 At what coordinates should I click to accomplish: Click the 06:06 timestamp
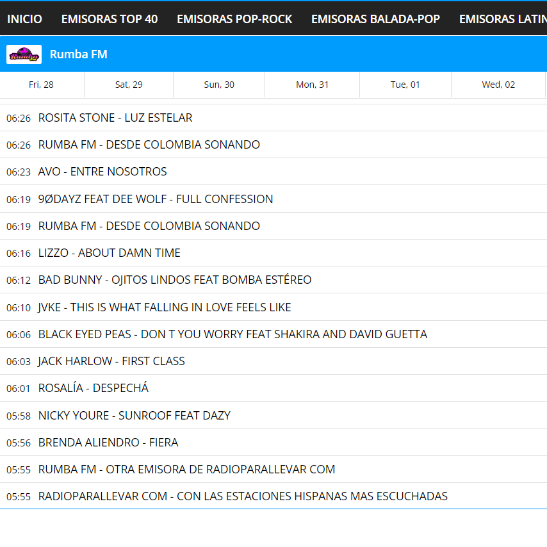coord(19,334)
